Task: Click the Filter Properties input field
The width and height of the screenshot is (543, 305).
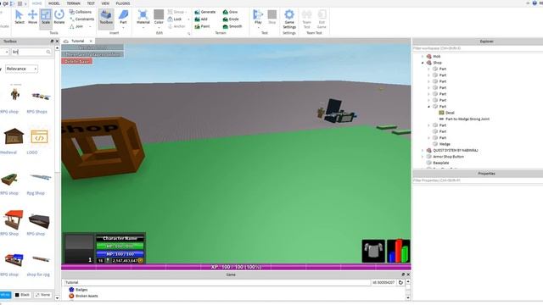Action: pos(478,180)
